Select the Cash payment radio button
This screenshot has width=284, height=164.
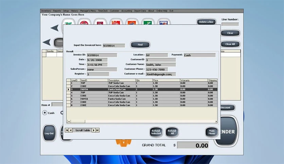point(45,113)
